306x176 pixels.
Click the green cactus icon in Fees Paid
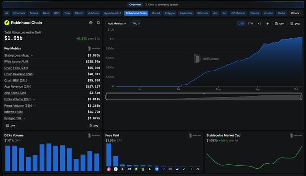click(x=143, y=169)
